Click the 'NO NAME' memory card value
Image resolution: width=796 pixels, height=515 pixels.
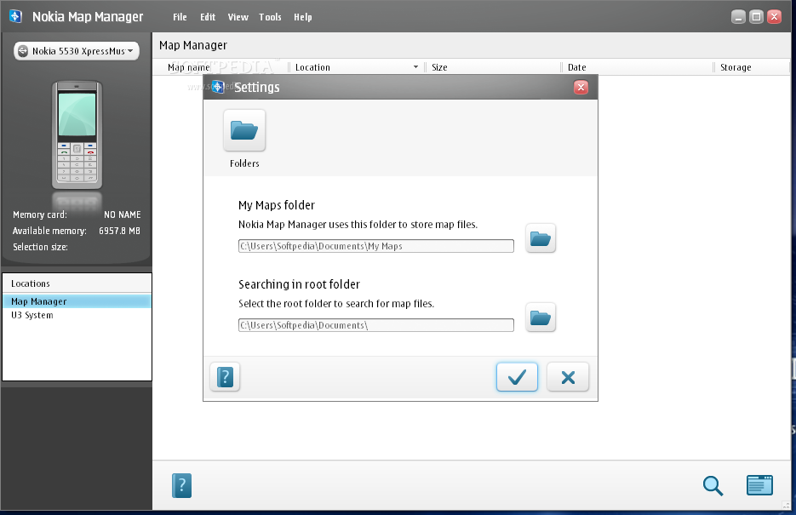tap(123, 215)
